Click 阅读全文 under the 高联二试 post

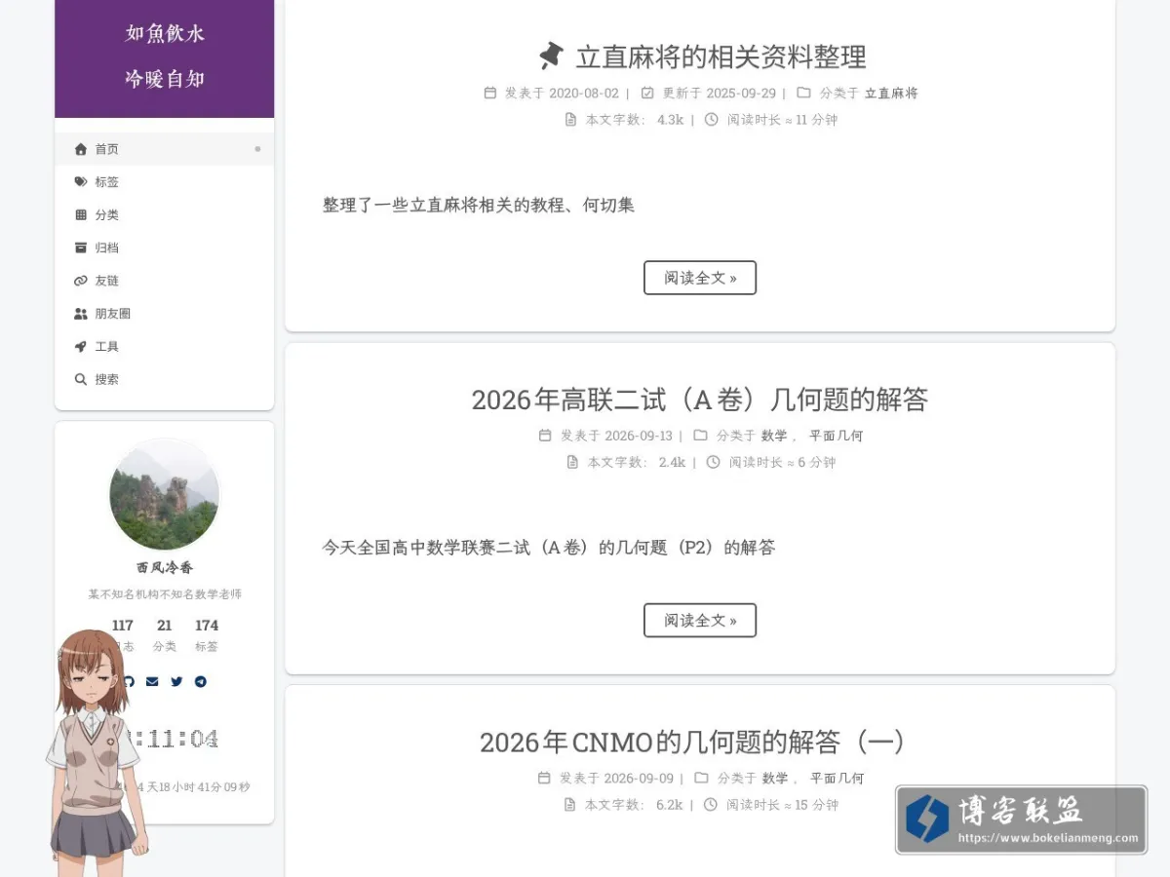click(x=700, y=620)
